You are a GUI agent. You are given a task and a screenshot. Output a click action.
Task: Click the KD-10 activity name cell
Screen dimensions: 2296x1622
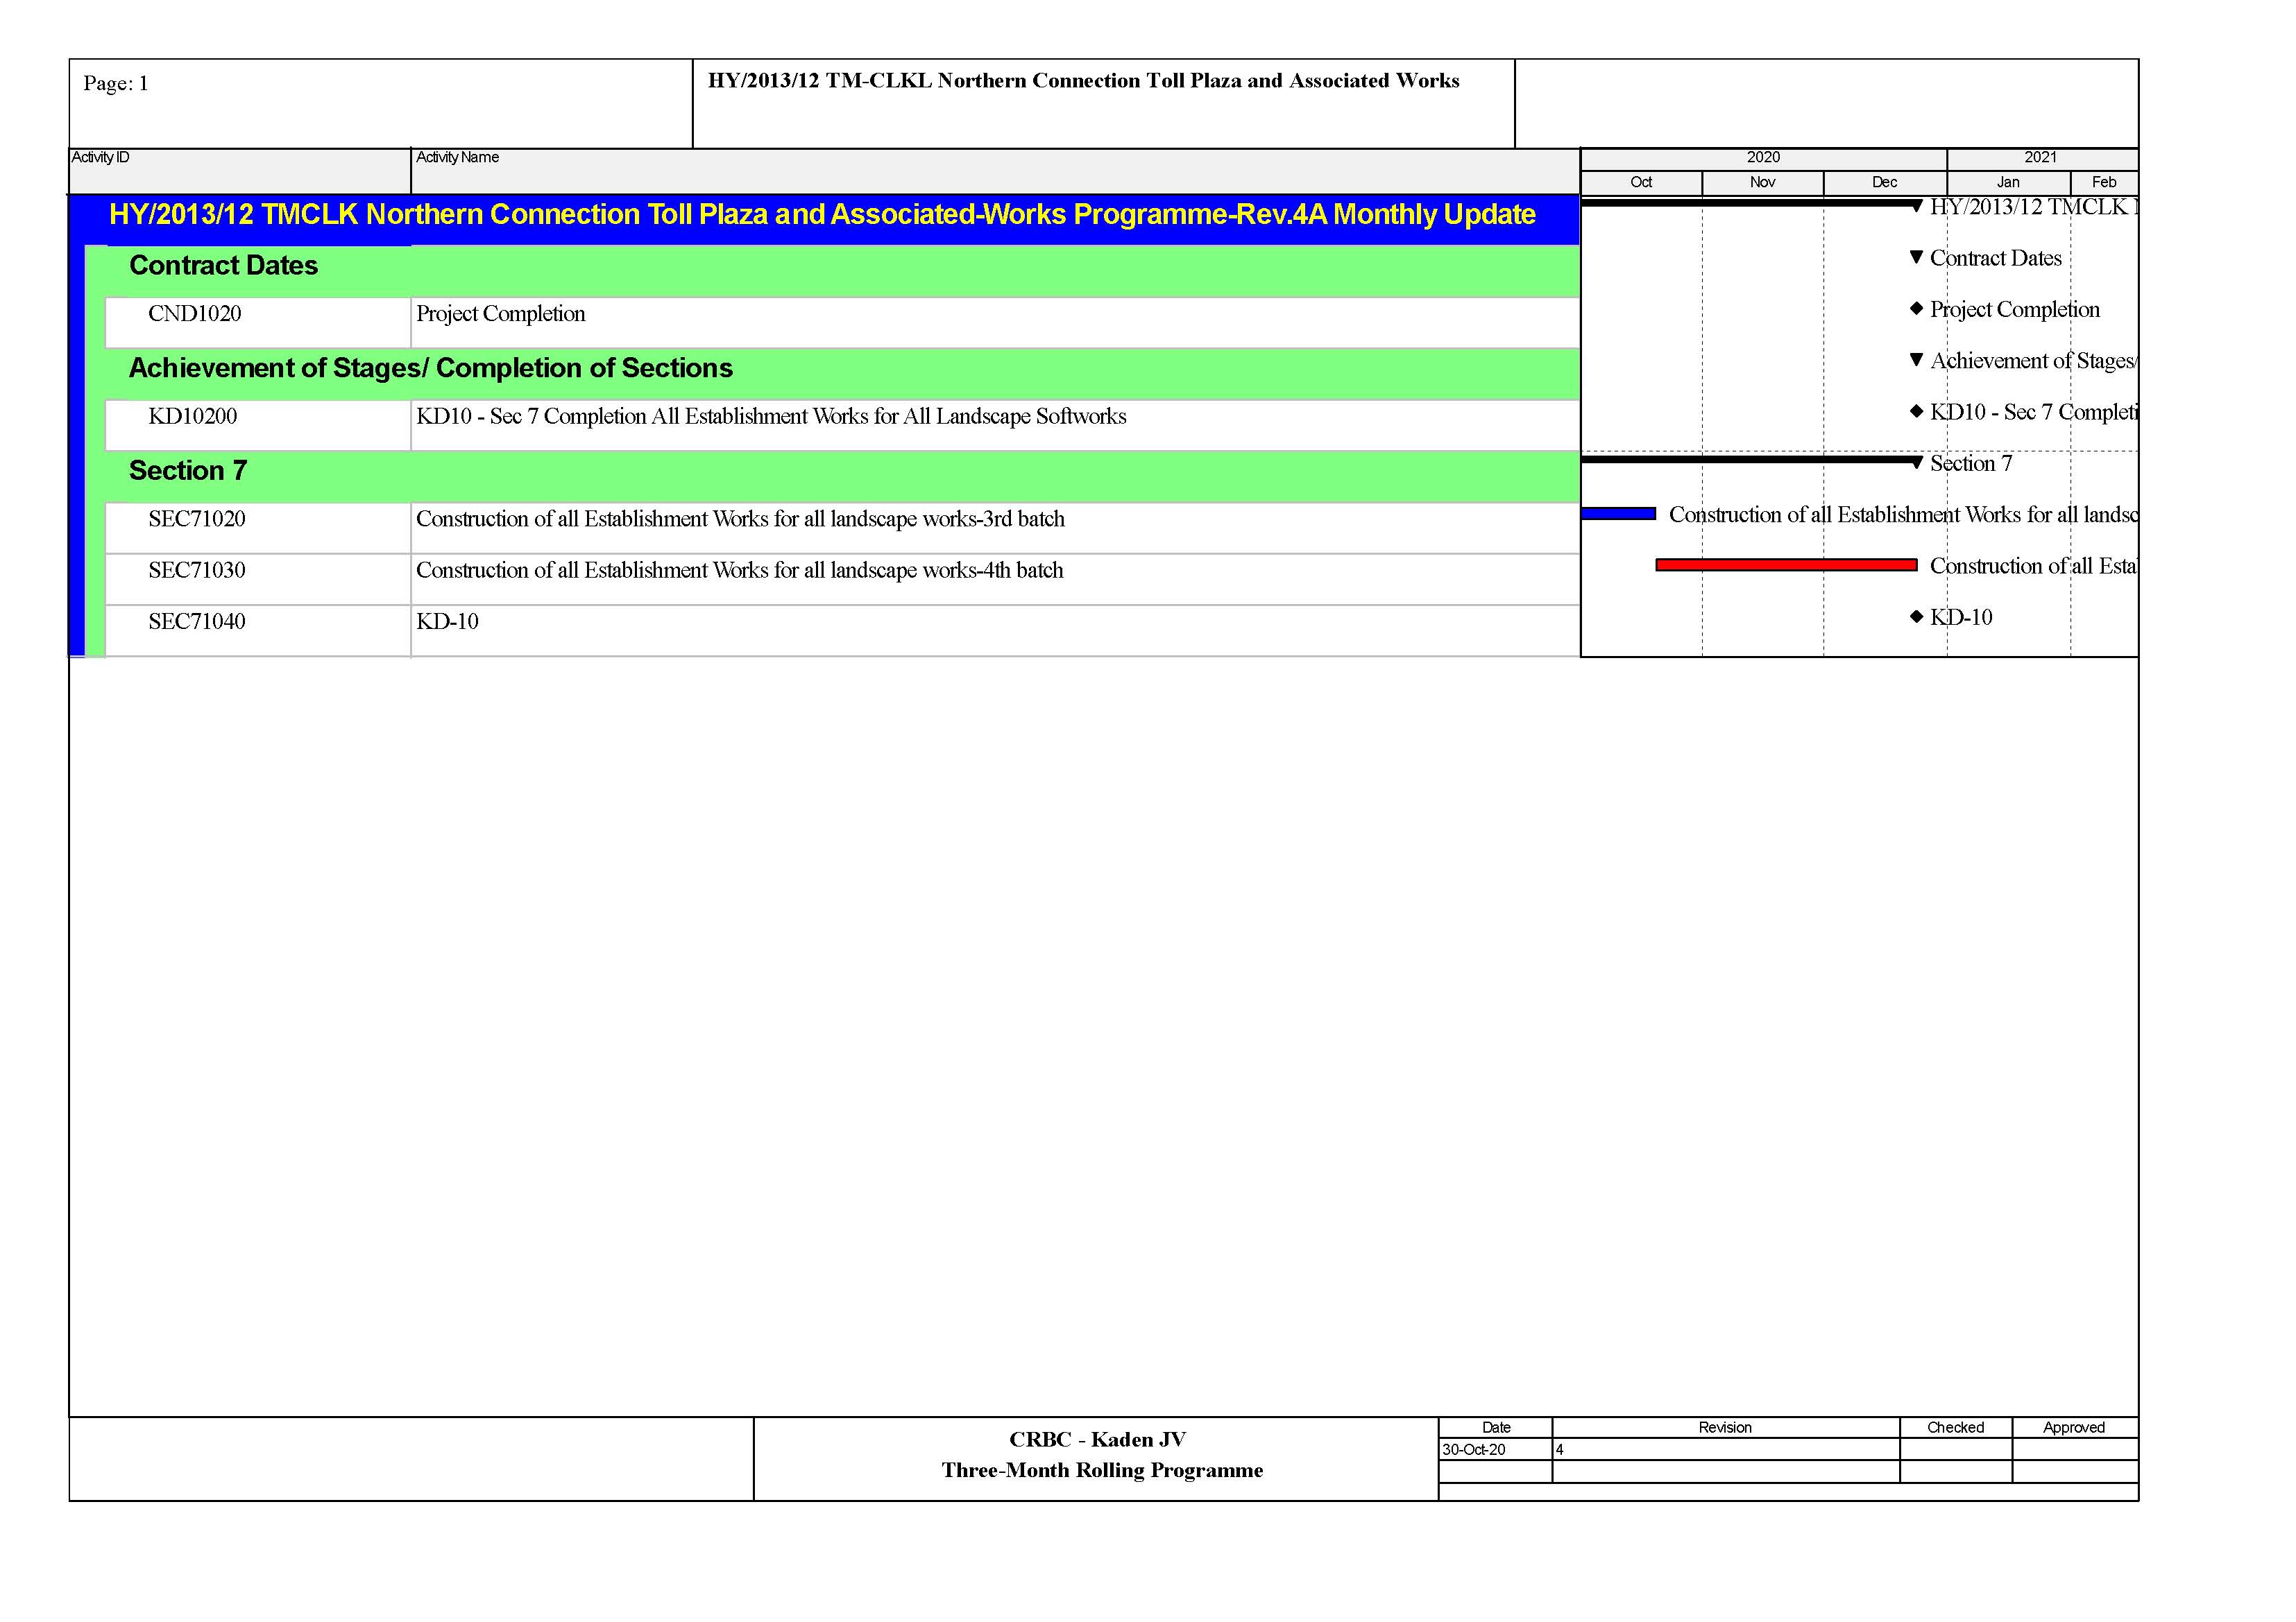tap(995, 630)
